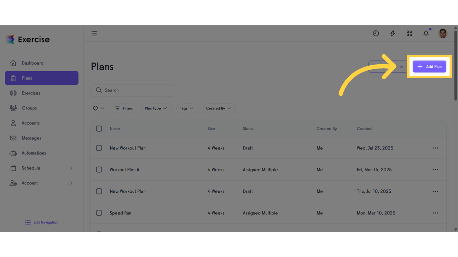Screen dimensions: 458x257
Task: Focus the Search plans input field
Action: click(x=132, y=90)
